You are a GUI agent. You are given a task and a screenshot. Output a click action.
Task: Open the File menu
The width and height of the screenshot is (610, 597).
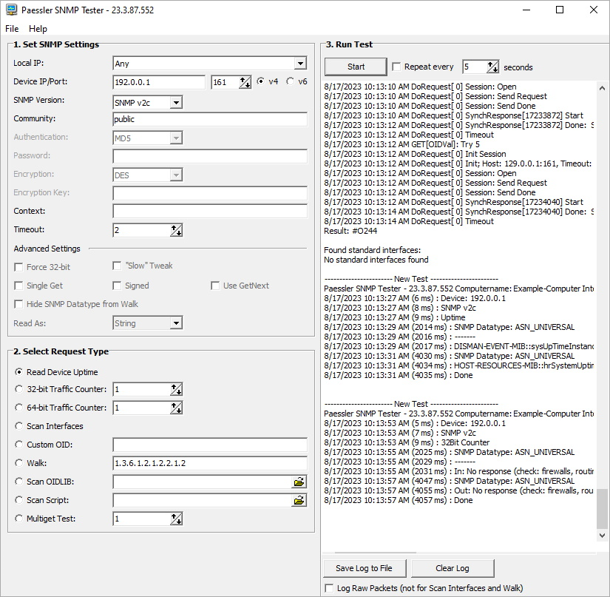[12, 28]
